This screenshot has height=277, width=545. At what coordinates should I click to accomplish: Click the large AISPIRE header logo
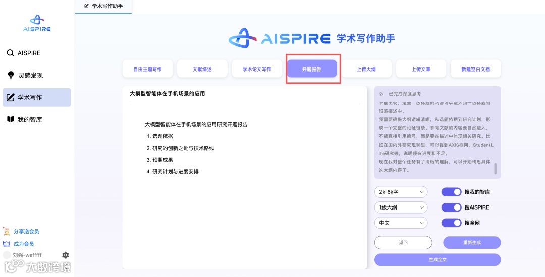pyautogui.click(x=279, y=38)
